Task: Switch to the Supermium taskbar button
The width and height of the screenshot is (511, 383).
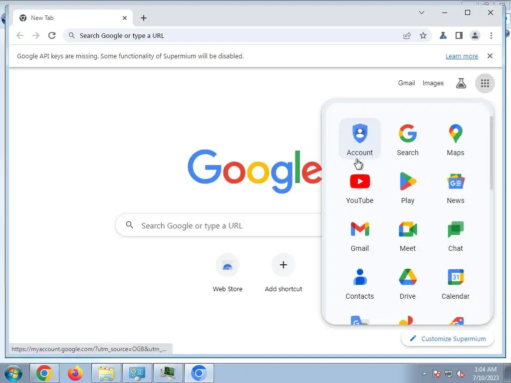Action: 199,373
